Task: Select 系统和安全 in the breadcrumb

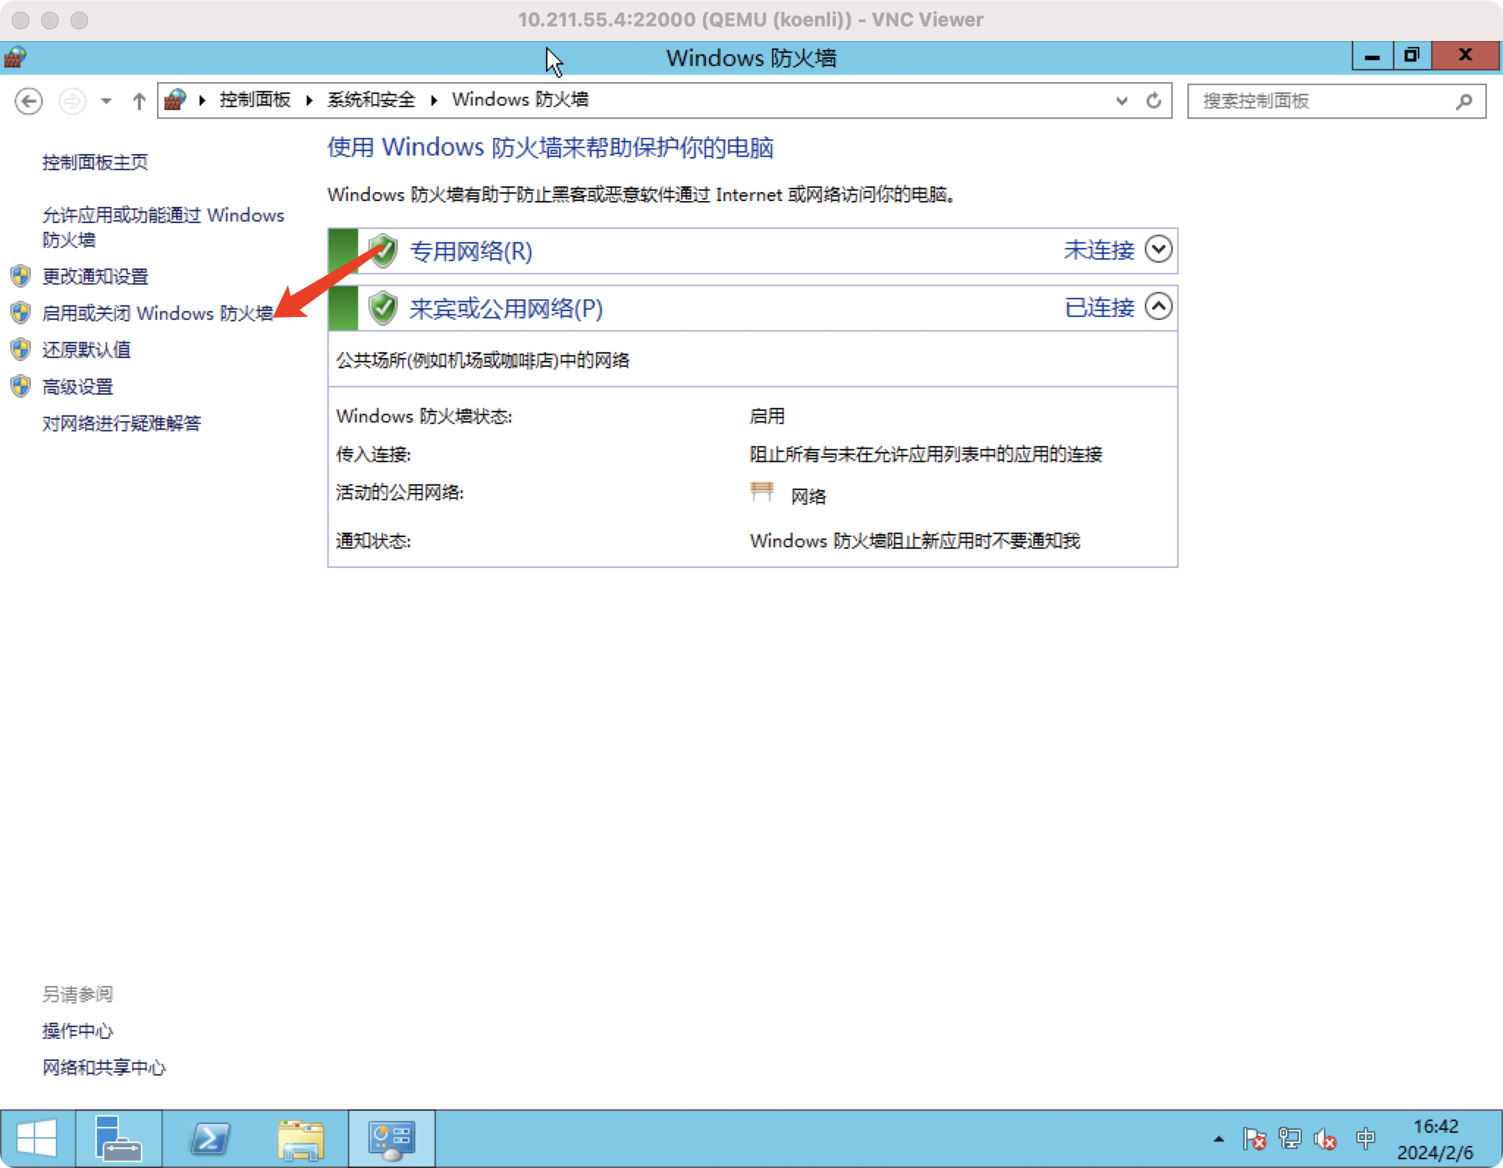Action: (371, 100)
